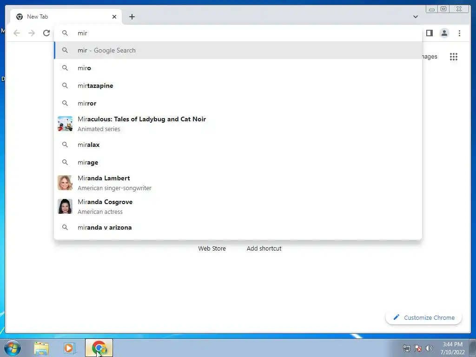Image resolution: width=476 pixels, height=357 pixels.
Task: Open the Google apps grid
Action: click(x=454, y=56)
